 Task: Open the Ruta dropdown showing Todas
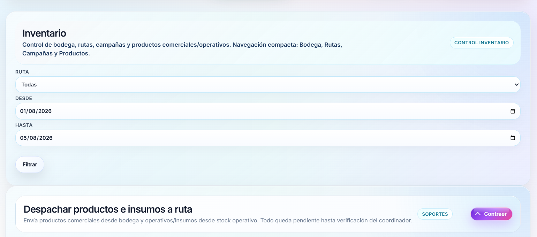pyautogui.click(x=268, y=85)
